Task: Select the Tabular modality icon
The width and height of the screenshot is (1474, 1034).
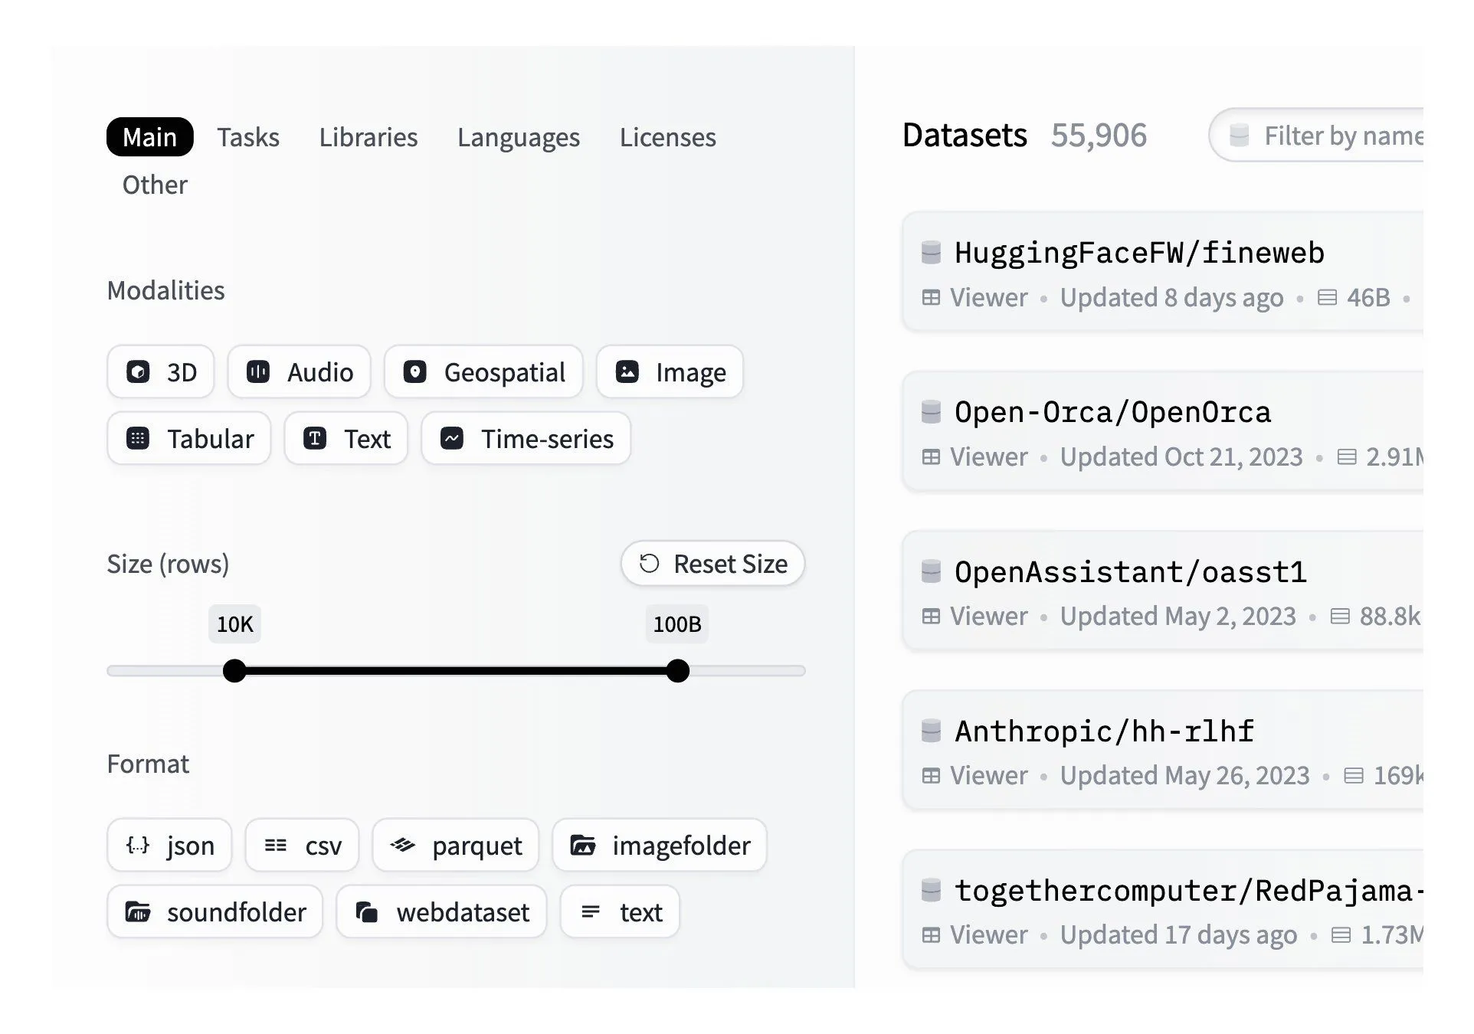Action: (x=139, y=439)
